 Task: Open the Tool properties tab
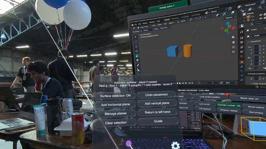click(241, 32)
